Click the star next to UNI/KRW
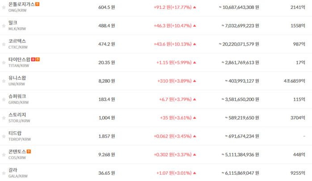312x181 pixels. 4,81
